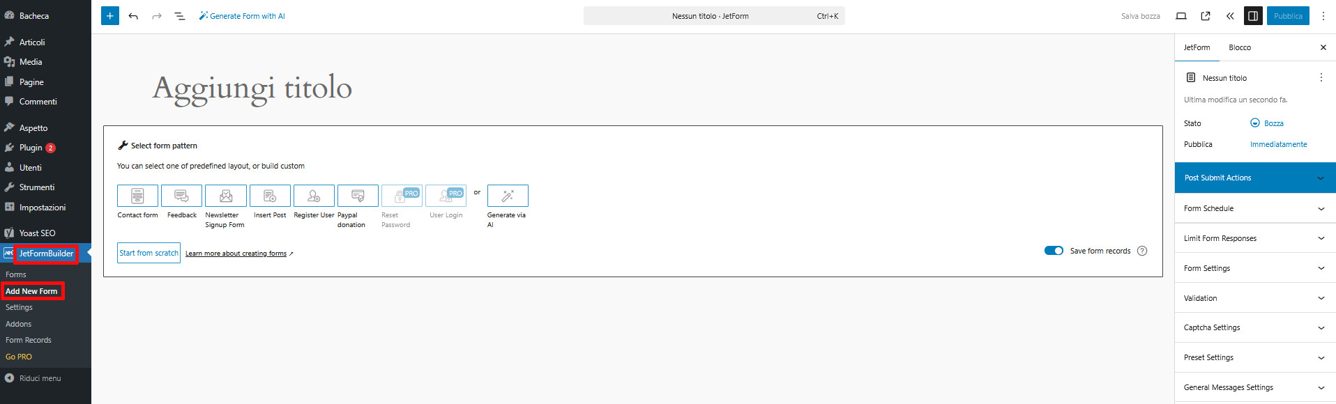1336x404 pixels.
Task: Open Forms submenu item
Action: (16, 274)
